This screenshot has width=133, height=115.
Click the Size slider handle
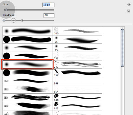6,10
